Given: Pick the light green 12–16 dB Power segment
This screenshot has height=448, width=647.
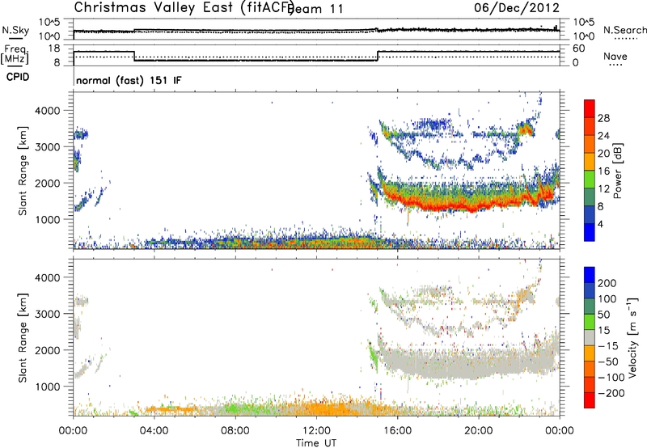Looking at the screenshot, I should 590,180.
